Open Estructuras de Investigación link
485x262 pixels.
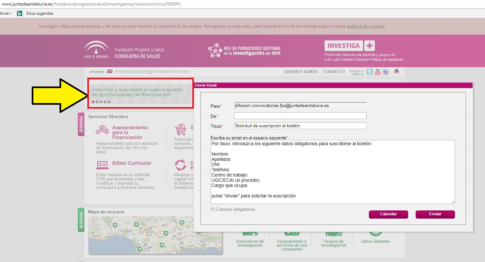click(250, 243)
